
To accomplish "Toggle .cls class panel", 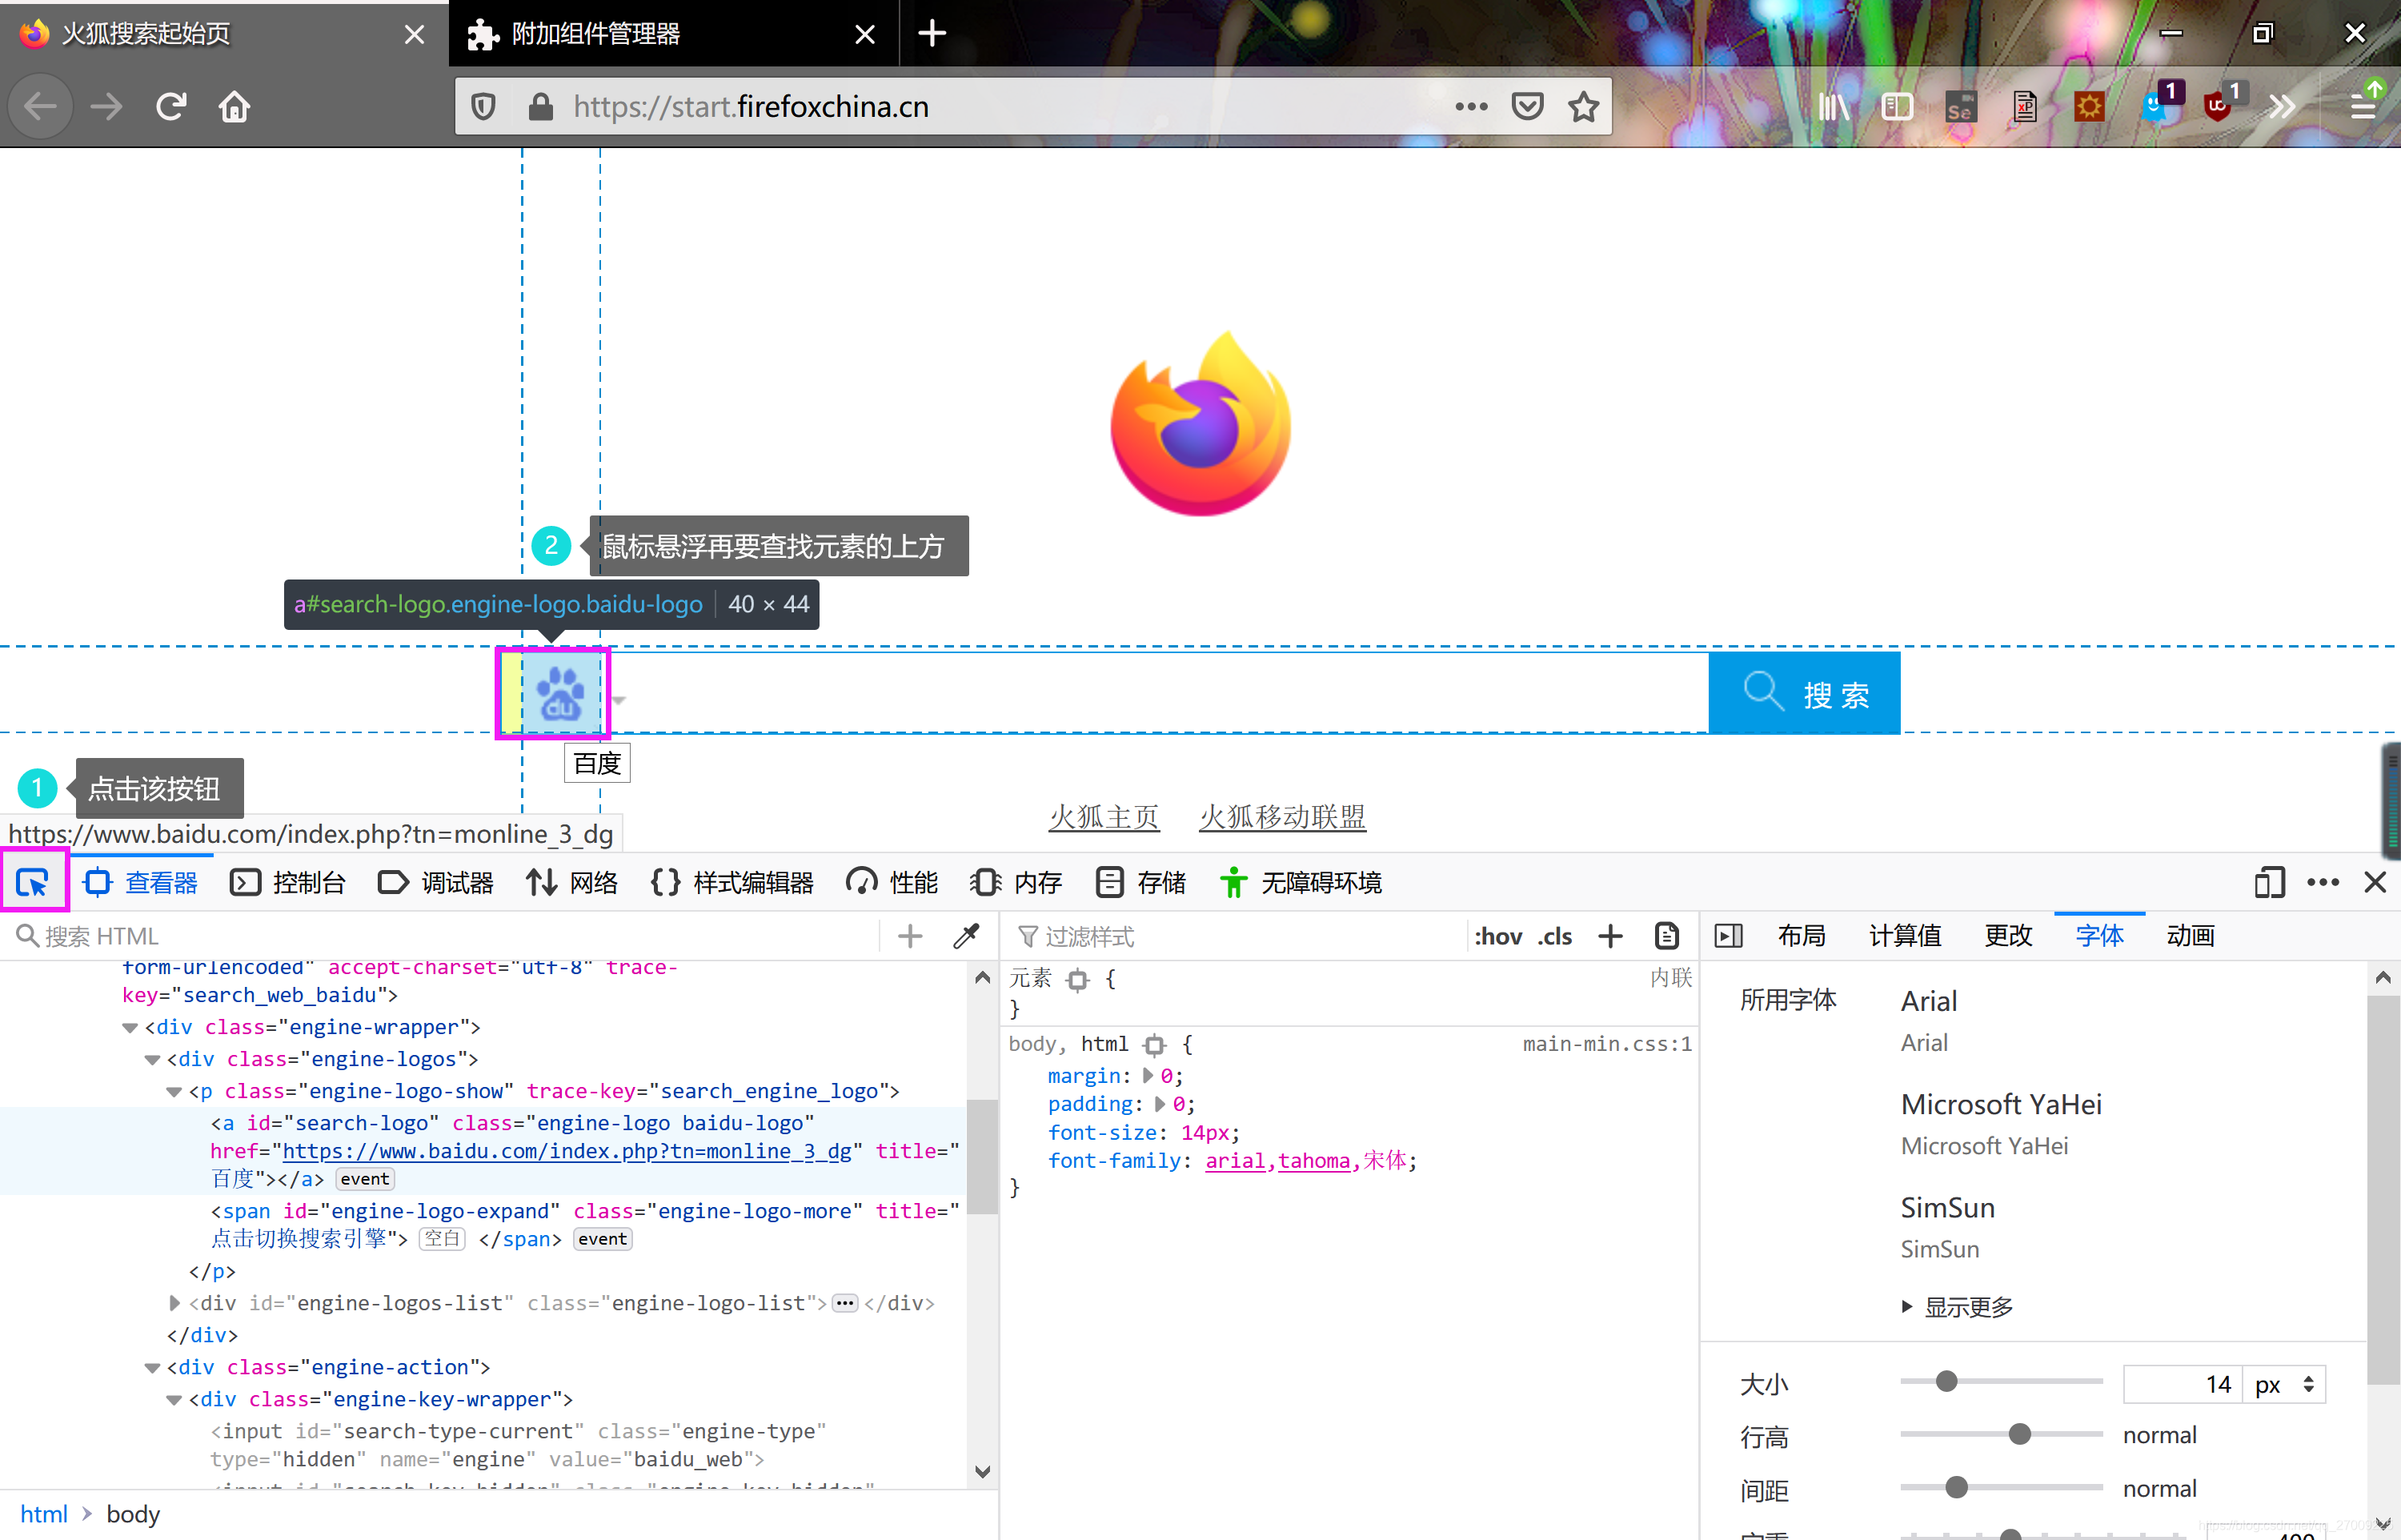I will 1554,936.
